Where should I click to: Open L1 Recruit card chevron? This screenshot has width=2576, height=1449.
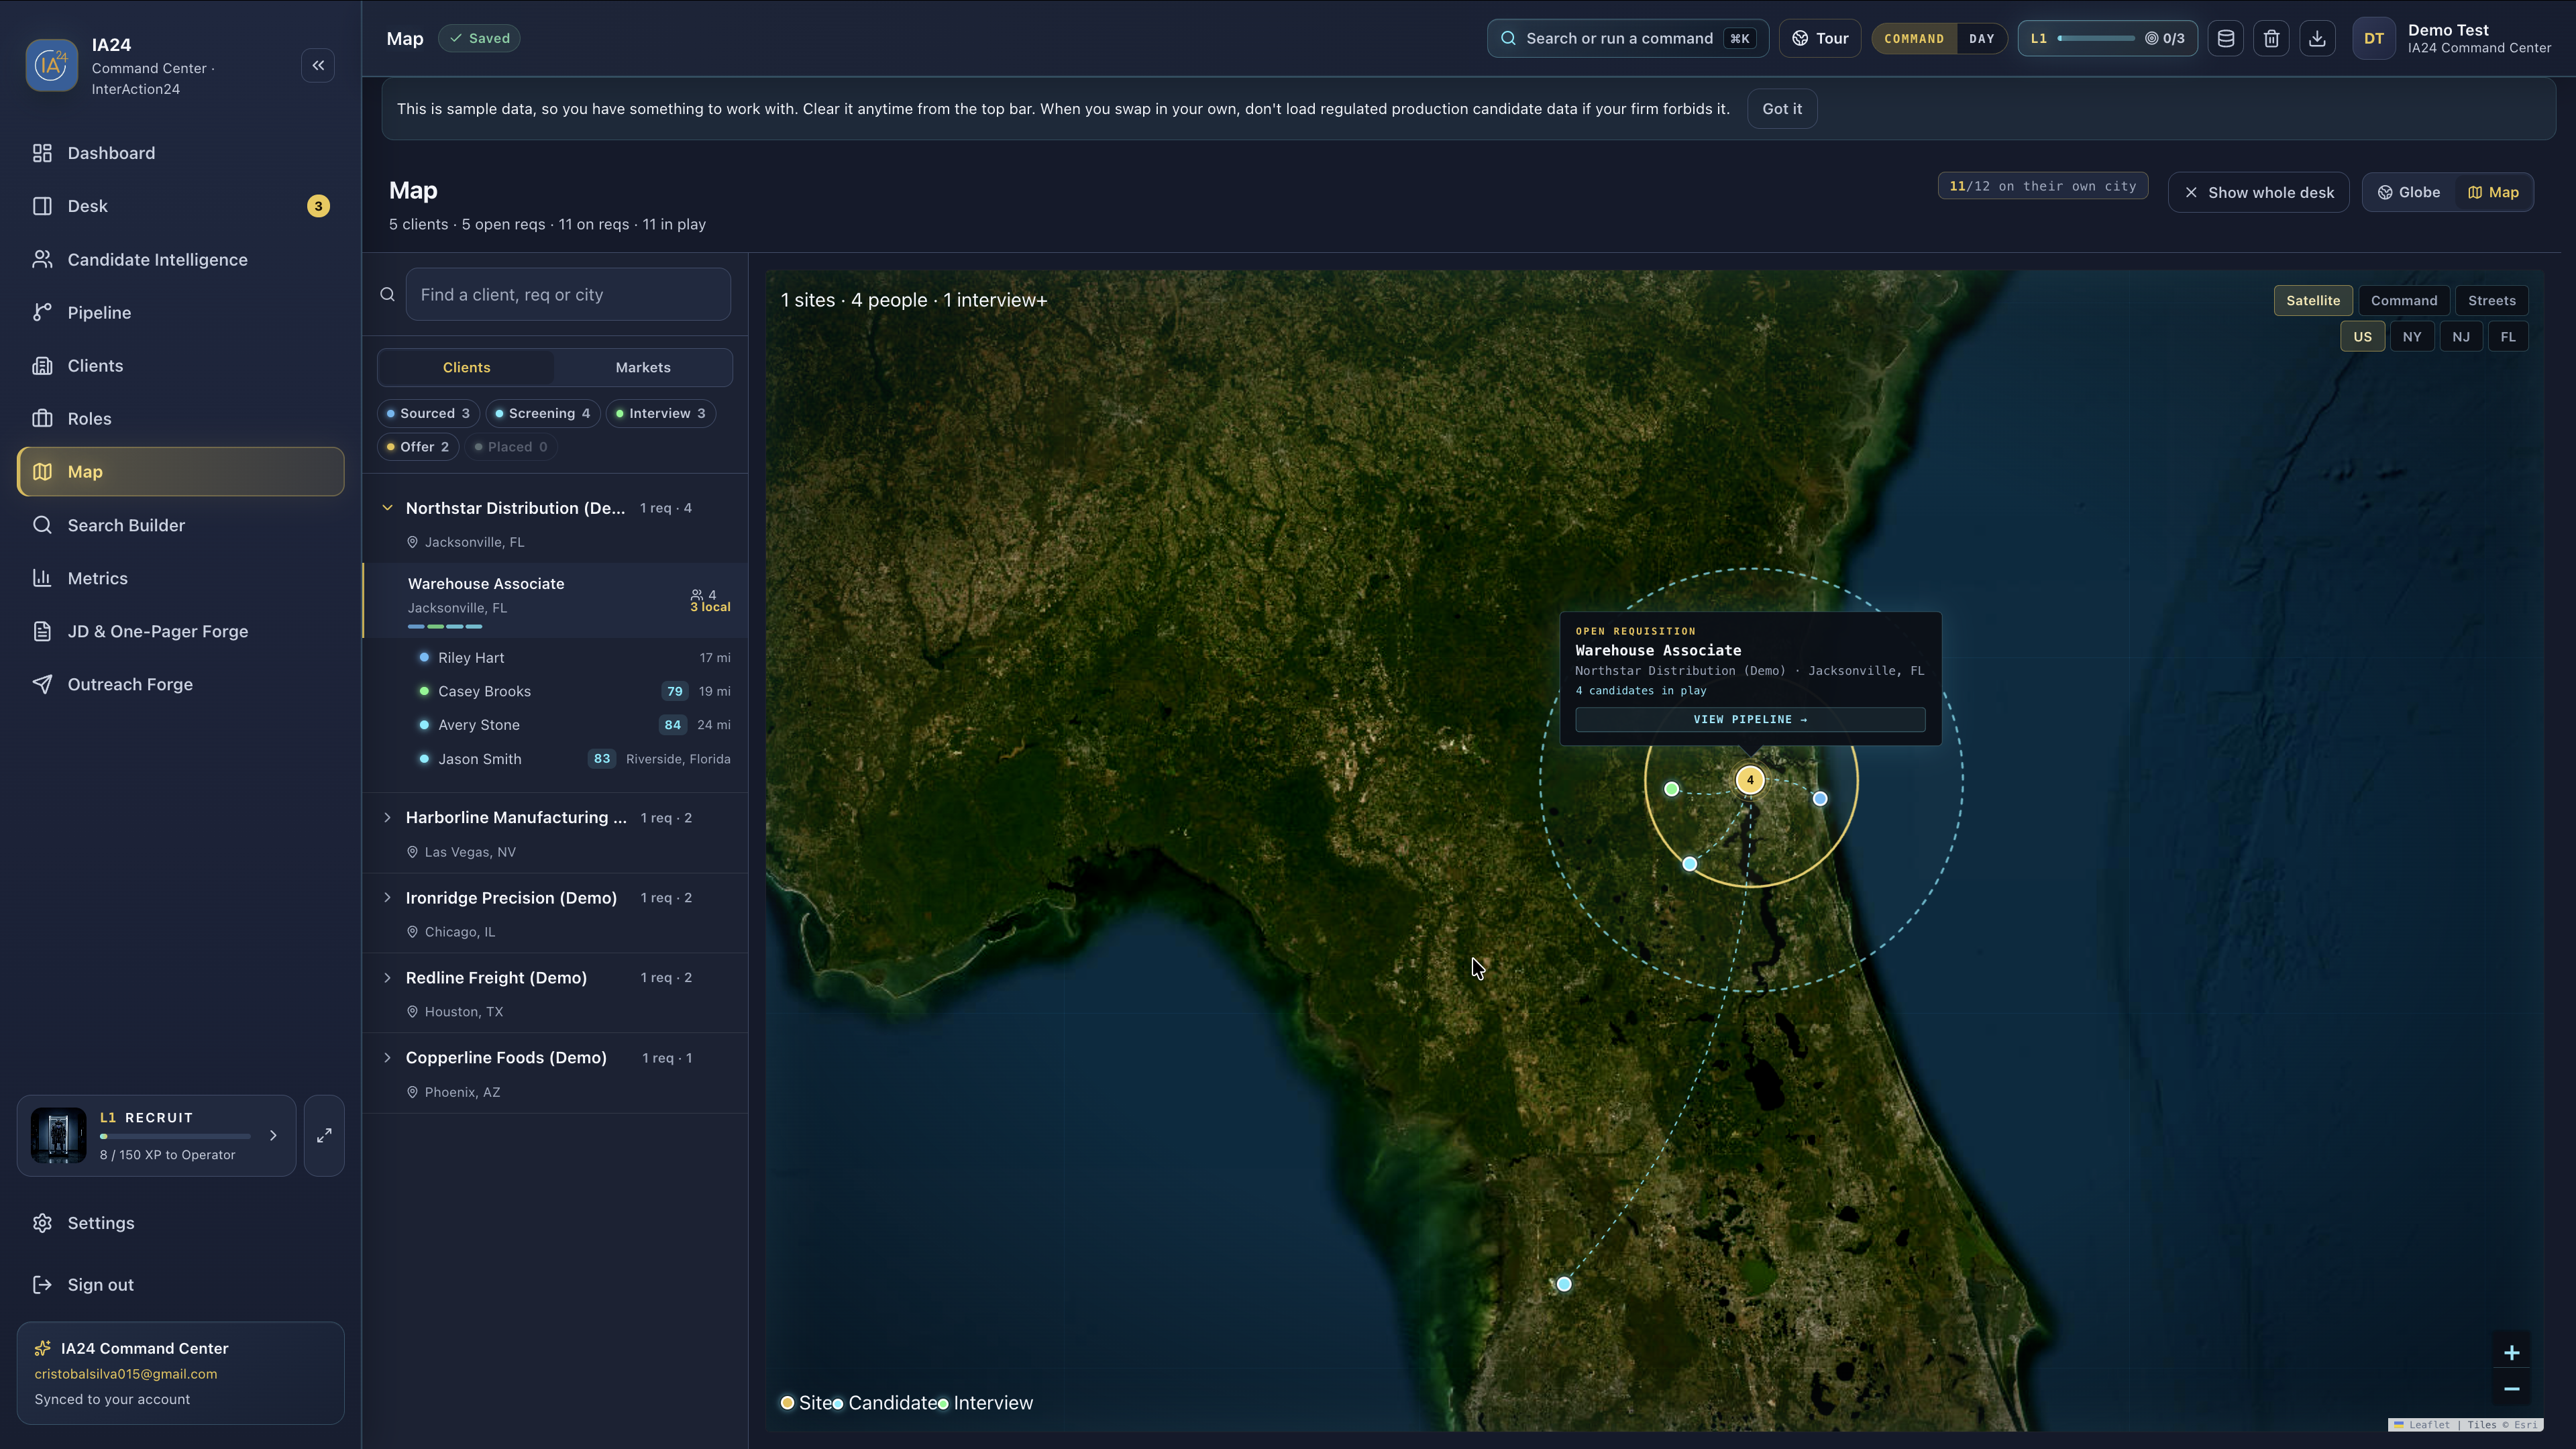click(x=273, y=1136)
